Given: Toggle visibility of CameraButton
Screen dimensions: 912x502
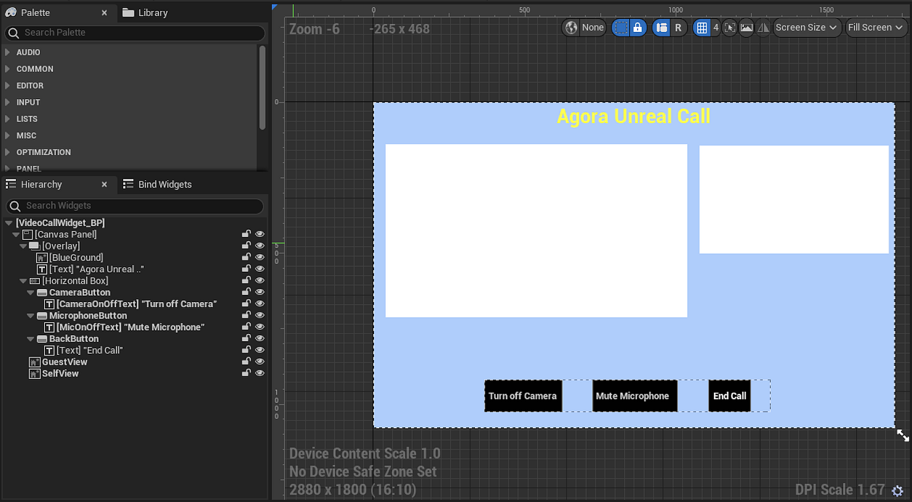Looking at the screenshot, I should [x=260, y=292].
